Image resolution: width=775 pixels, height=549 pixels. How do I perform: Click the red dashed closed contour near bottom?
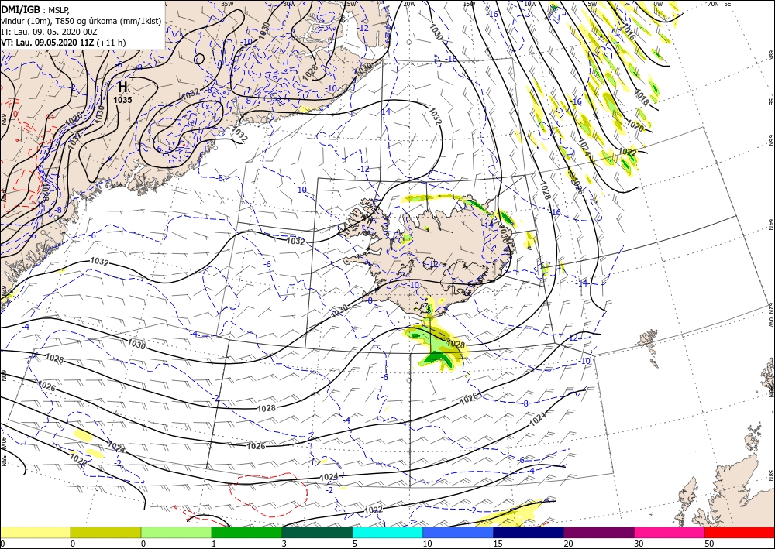pos(267,495)
